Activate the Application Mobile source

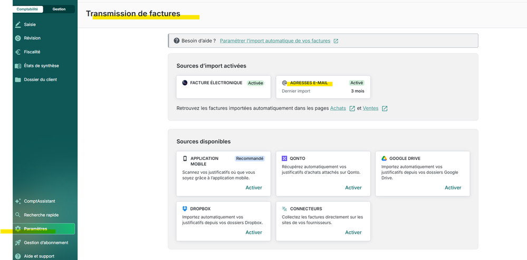click(x=253, y=187)
